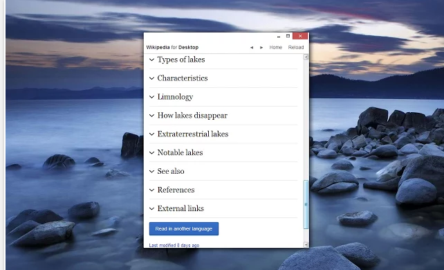Click the See also heading text
This screenshot has width=444, height=270.
[171, 172]
